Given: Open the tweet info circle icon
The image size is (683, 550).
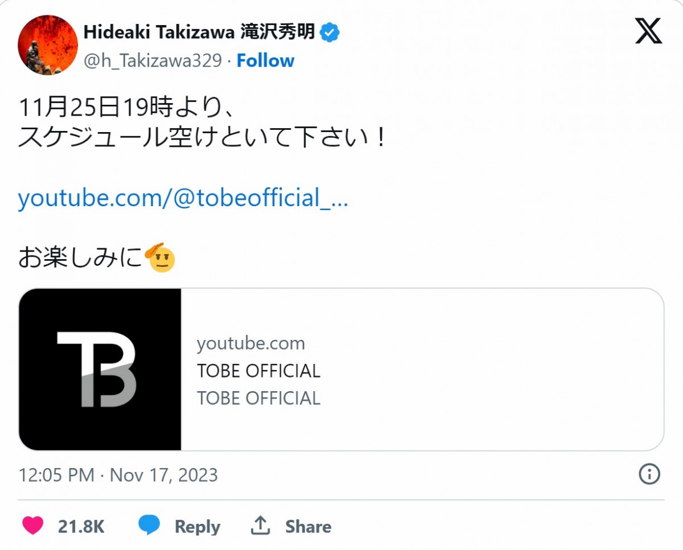Looking at the screenshot, I should (649, 474).
